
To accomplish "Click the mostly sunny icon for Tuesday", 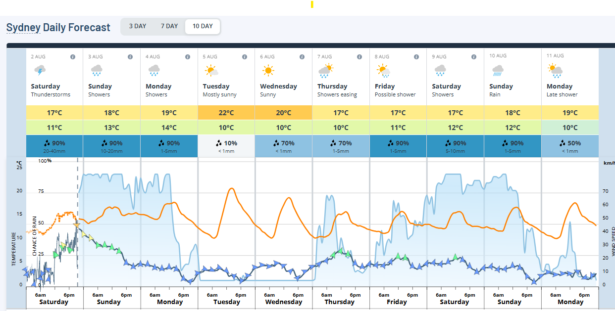I will point(210,69).
